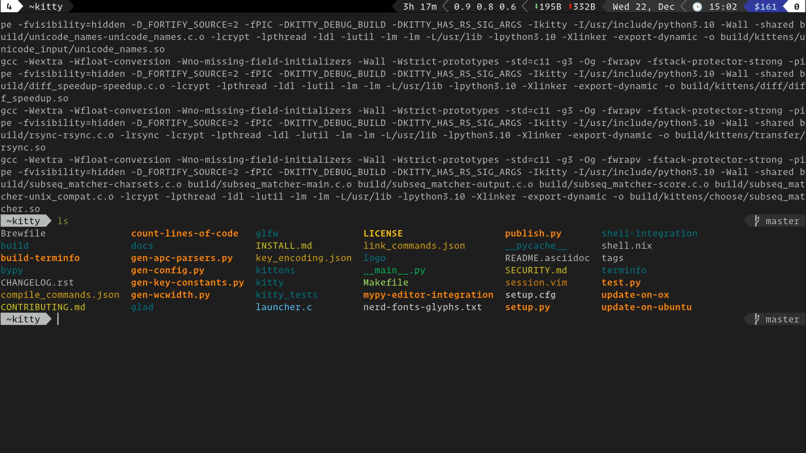Click the bypy directory name

tap(12, 270)
